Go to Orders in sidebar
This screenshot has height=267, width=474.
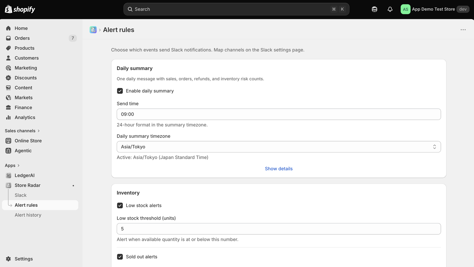pos(22,38)
